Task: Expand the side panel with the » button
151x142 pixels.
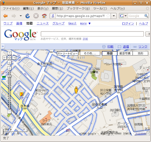Action: coord(3,47)
